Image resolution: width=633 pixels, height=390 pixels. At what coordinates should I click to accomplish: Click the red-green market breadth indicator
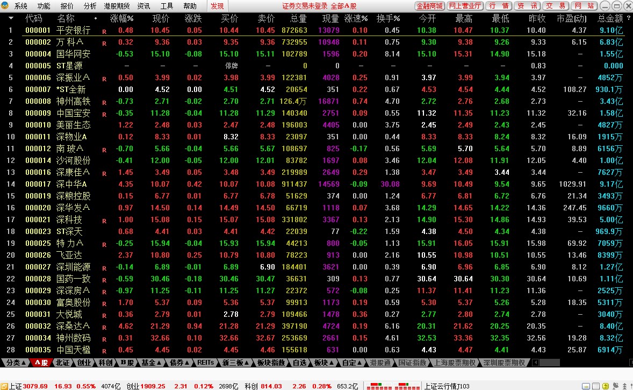click(393, 386)
